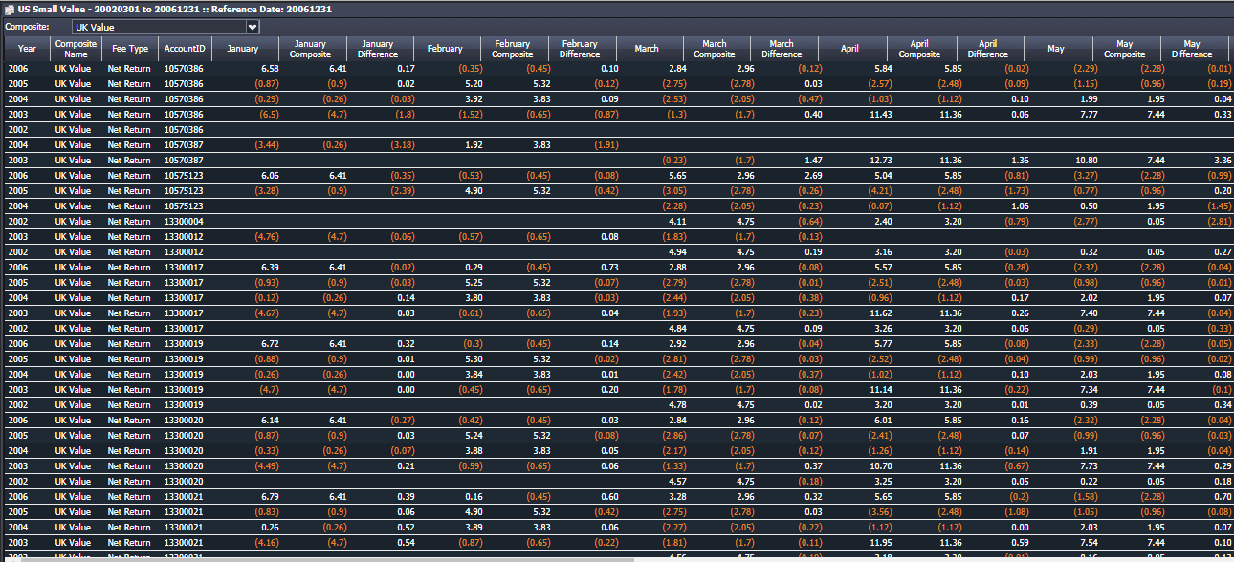1234x562 pixels.
Task: Select January value 6.72
Action: [x=269, y=344]
